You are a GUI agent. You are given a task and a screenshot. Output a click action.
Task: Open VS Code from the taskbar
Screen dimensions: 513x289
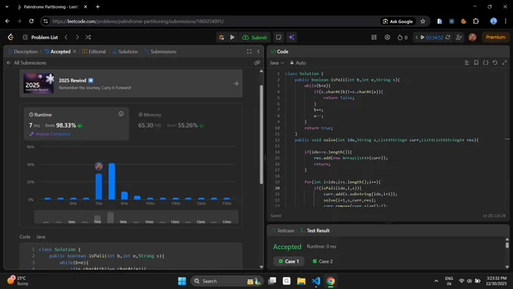tap(315, 281)
